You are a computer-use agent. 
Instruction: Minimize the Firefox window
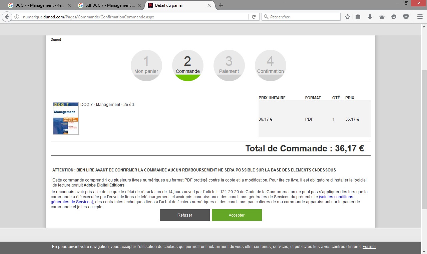tap(397, 3)
